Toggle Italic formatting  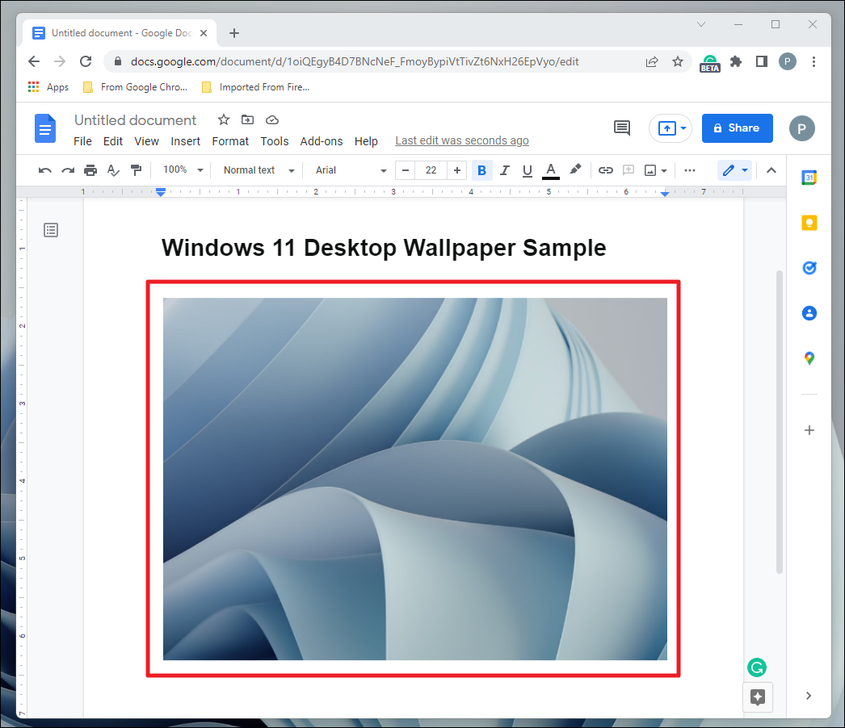(505, 170)
